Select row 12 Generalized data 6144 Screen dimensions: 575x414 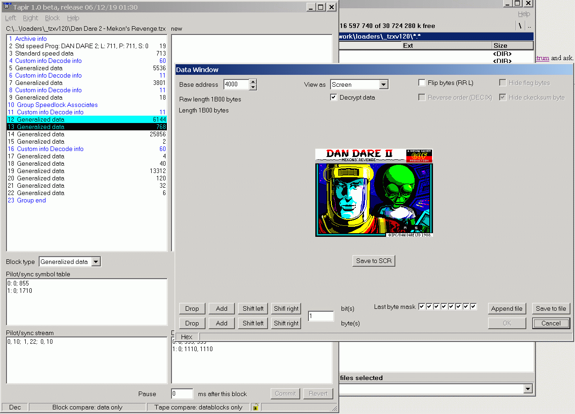pos(87,119)
